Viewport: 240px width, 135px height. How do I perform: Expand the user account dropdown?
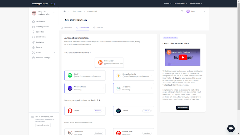204,11
